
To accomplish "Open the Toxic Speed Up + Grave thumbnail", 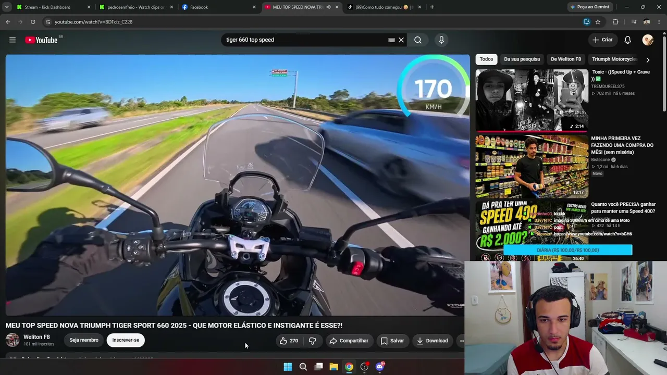I will click(532, 100).
